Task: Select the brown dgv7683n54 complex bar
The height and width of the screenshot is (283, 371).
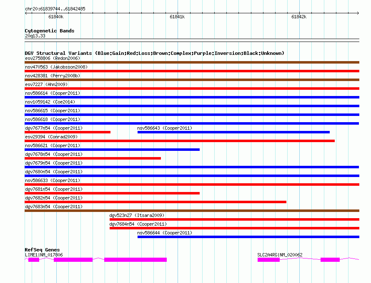Action: click(x=192, y=211)
